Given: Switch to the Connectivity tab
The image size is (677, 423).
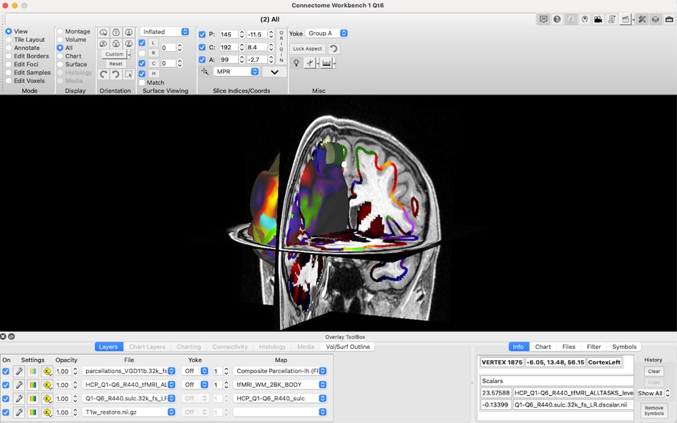Looking at the screenshot, I should coord(229,347).
